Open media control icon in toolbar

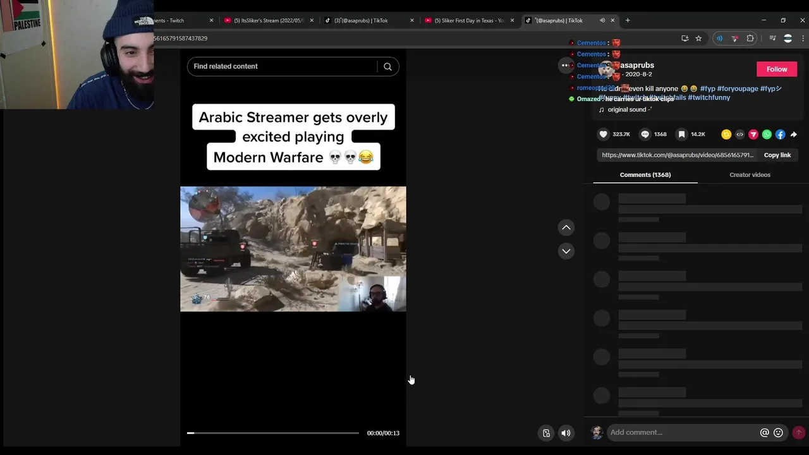click(772, 39)
